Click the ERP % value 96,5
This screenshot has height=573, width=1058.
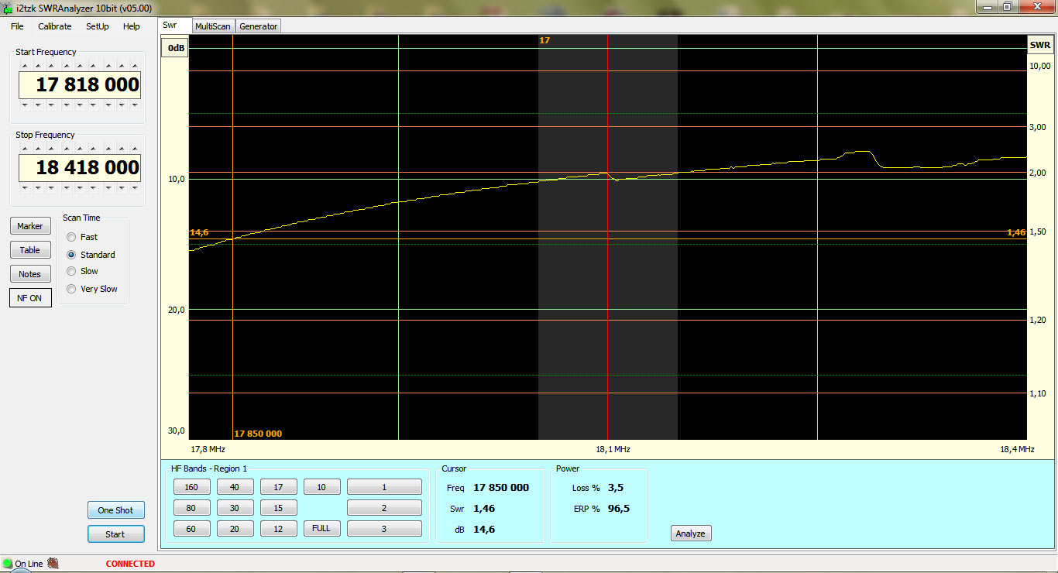[x=619, y=509]
